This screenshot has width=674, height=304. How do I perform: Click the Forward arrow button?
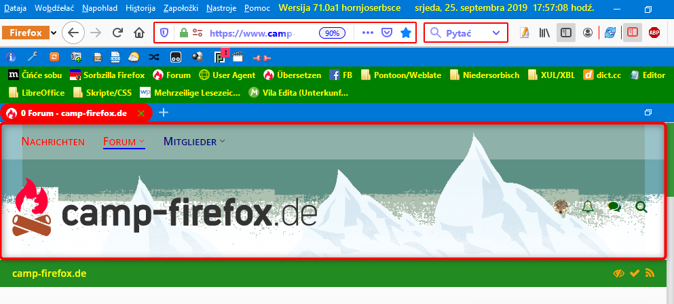click(x=96, y=33)
